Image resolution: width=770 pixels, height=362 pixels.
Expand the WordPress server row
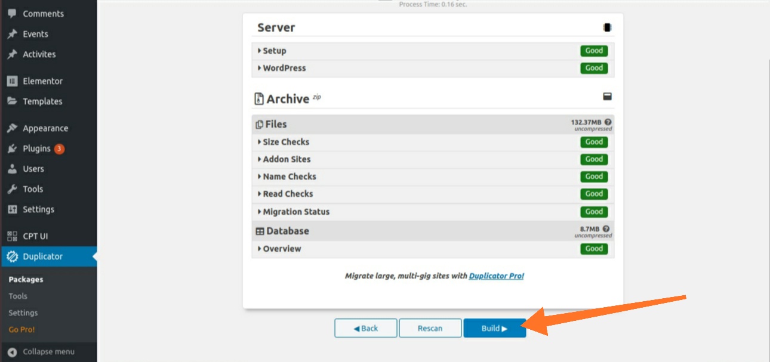click(x=284, y=68)
